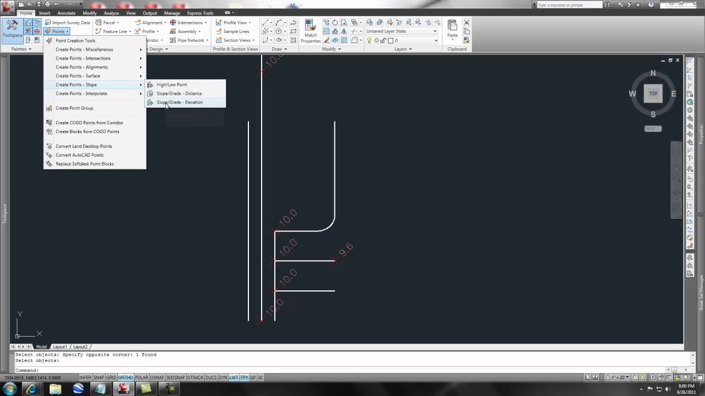Switch to the Layout1 tab

click(60, 347)
